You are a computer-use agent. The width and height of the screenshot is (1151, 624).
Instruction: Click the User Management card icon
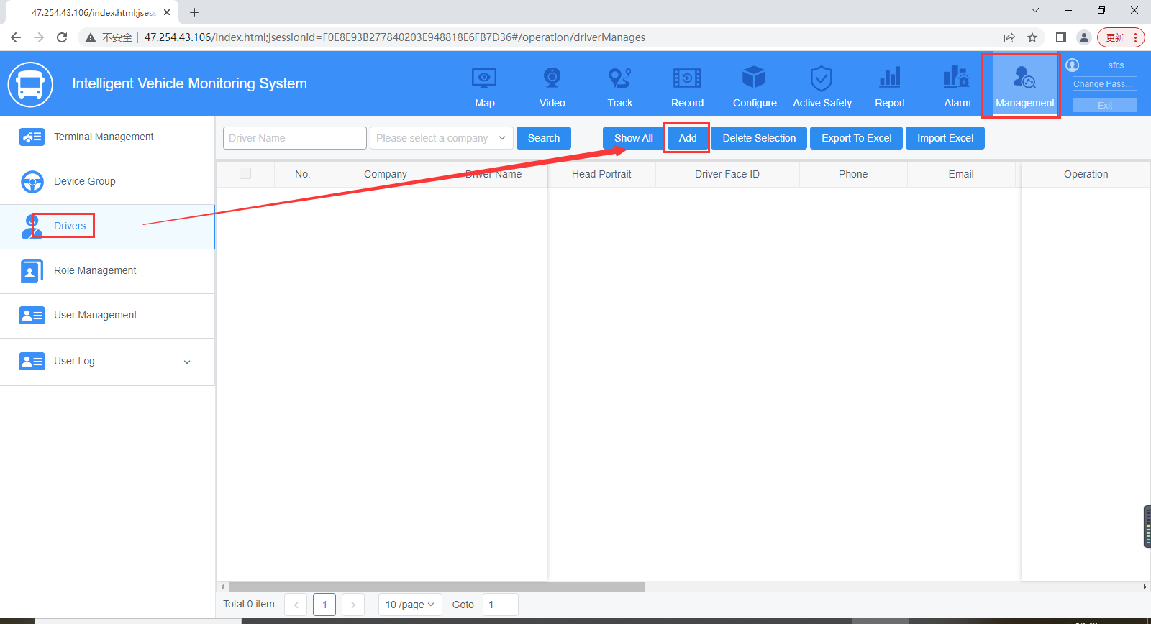[32, 315]
